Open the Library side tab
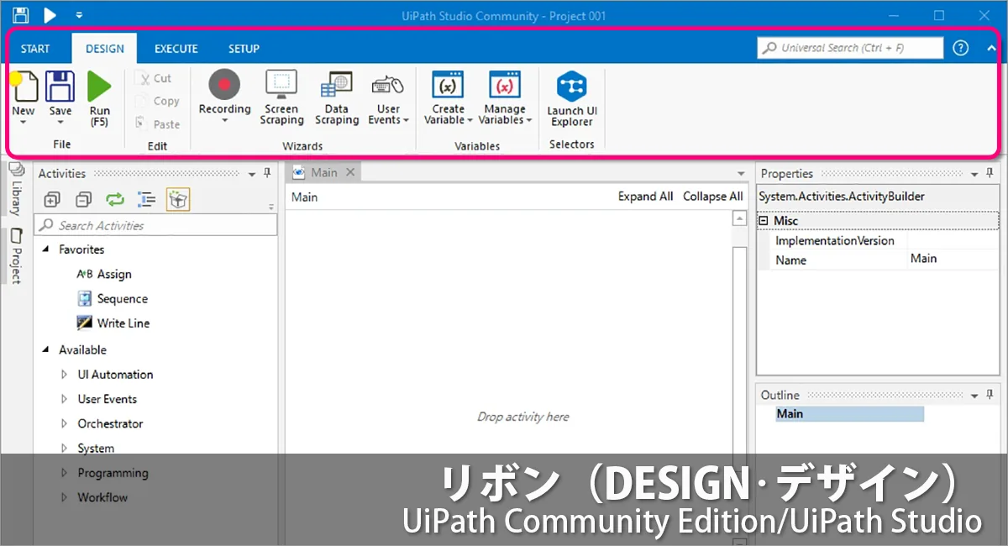Screen dimensions: 1008x546 pyautogui.click(x=15, y=189)
